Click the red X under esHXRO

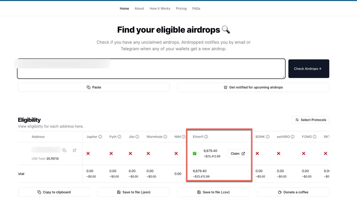(278, 154)
